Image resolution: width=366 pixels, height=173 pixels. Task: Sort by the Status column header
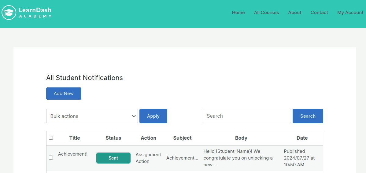click(x=113, y=138)
